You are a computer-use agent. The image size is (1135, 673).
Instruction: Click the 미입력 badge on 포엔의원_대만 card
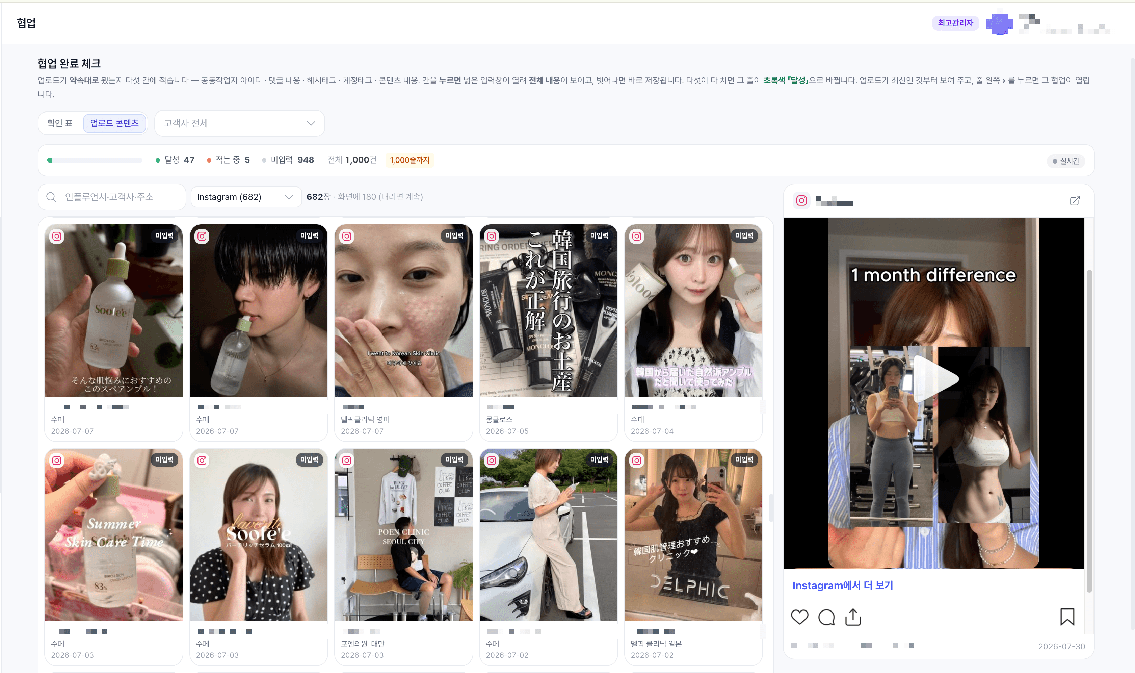click(x=454, y=460)
